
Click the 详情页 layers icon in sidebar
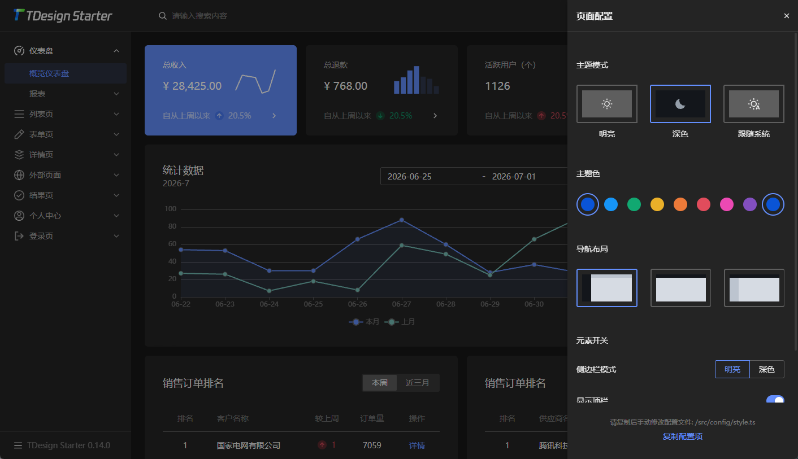tap(19, 155)
